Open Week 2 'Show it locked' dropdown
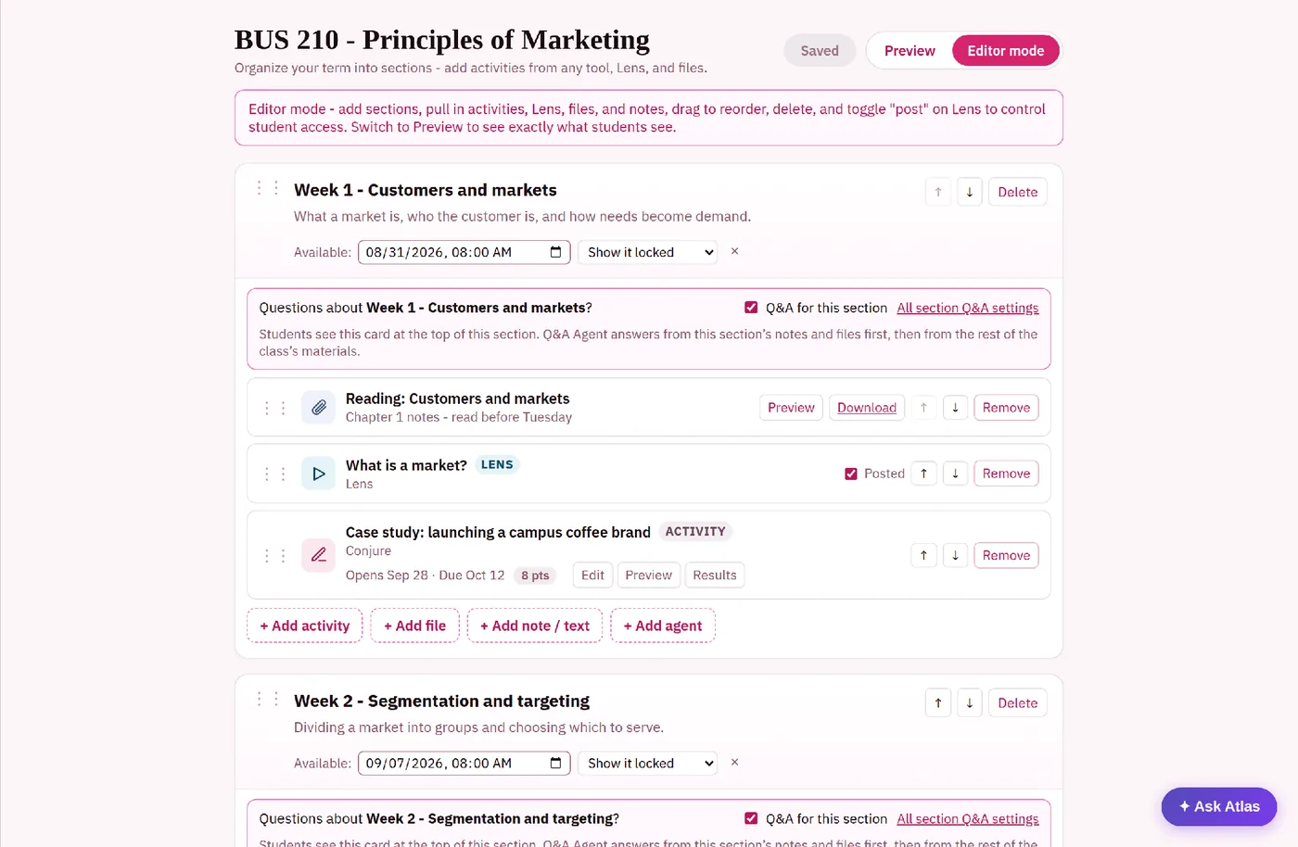The image size is (1298, 847). click(647, 764)
